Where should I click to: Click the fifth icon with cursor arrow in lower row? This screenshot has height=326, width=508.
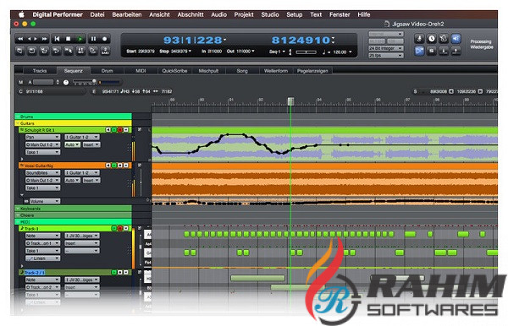(x=69, y=51)
